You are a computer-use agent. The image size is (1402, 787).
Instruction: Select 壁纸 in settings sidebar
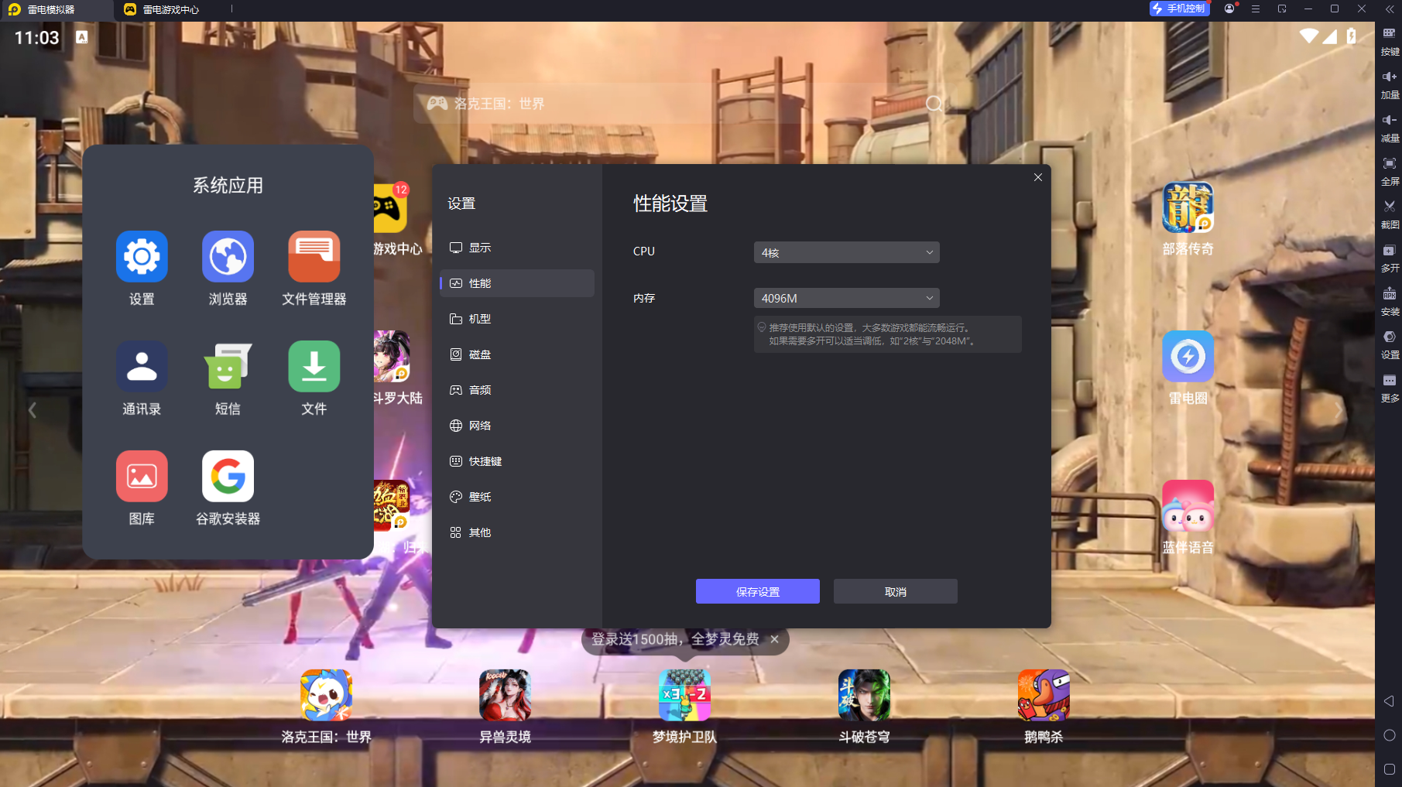point(517,497)
